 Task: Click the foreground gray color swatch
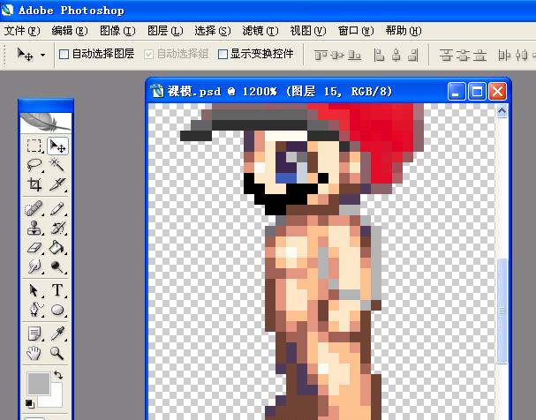click(x=38, y=383)
